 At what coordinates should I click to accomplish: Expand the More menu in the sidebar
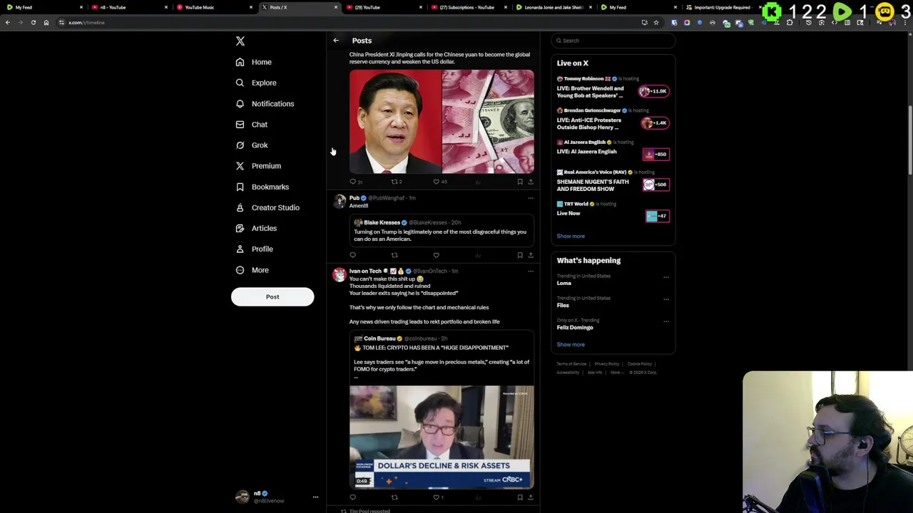click(x=253, y=270)
